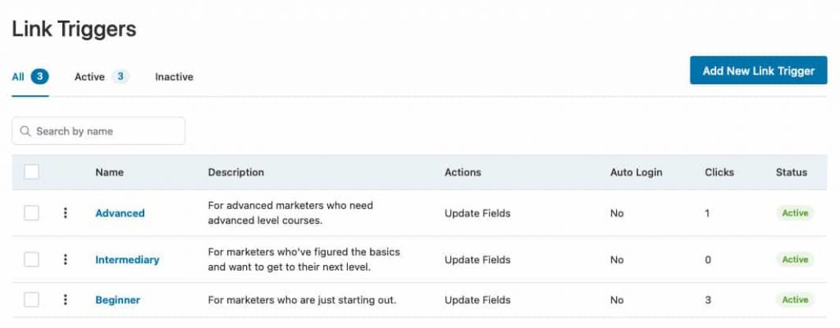Open the three-dot menu for Intermediary row
This screenshot has width=840, height=328.
click(66, 260)
